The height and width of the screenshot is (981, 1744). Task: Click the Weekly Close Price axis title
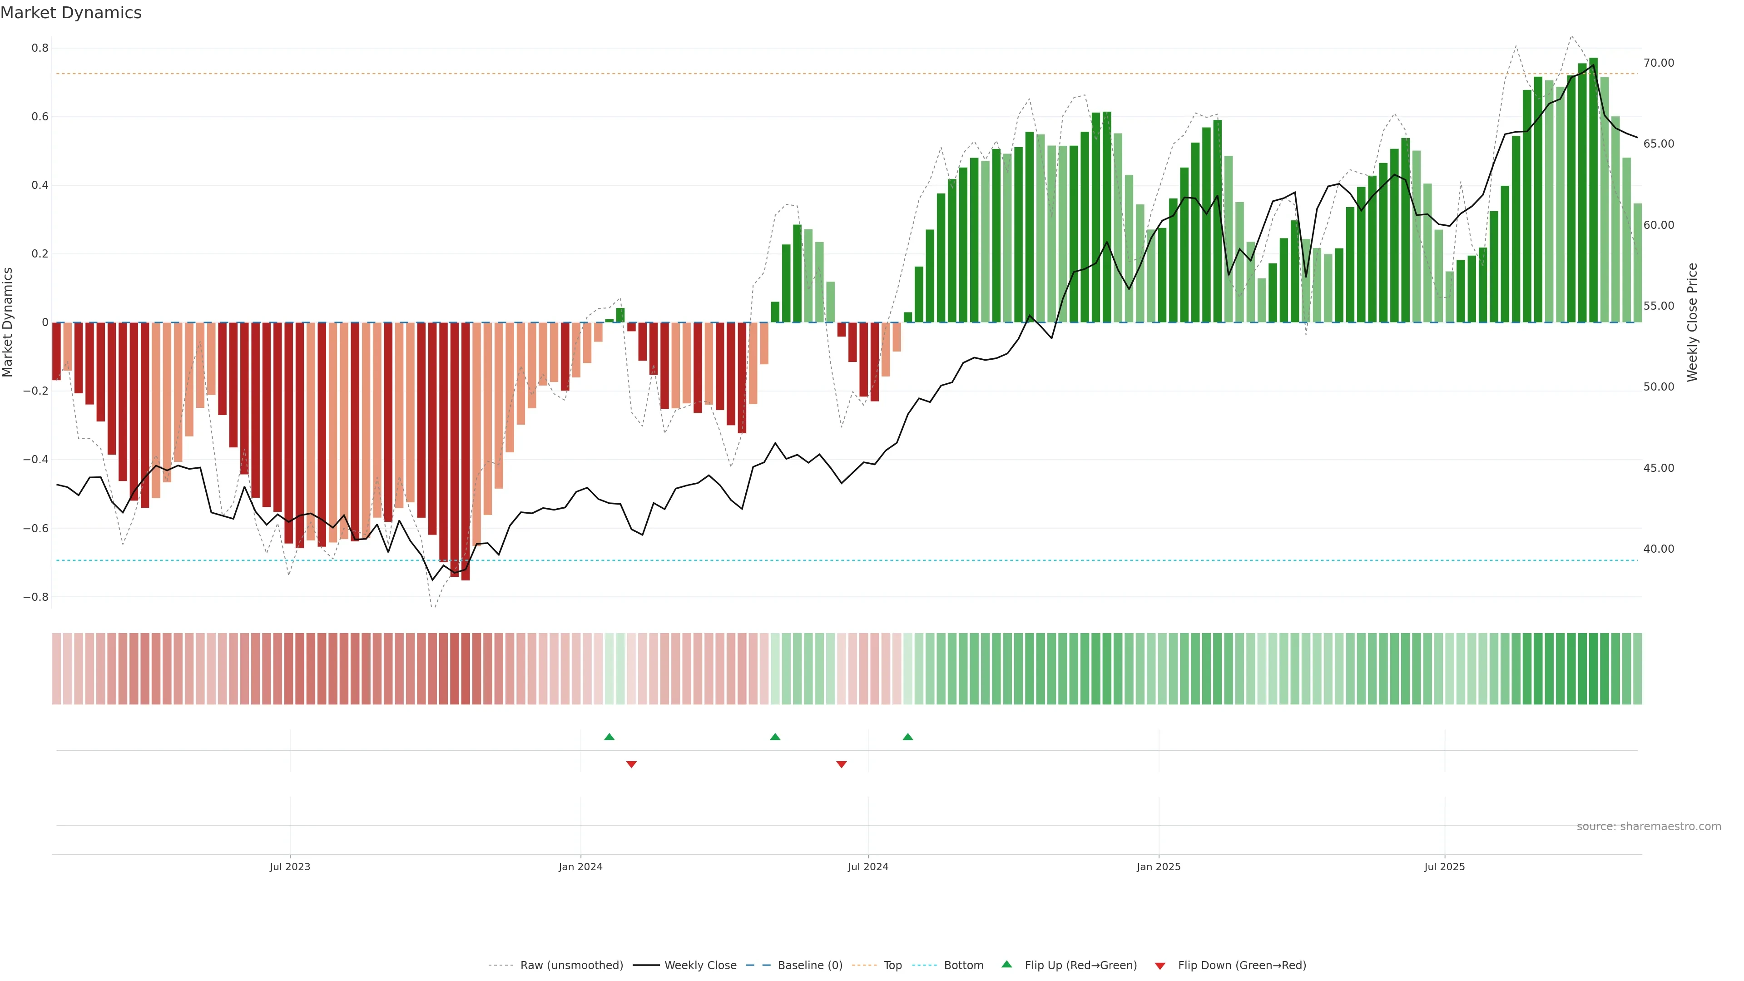[1693, 322]
